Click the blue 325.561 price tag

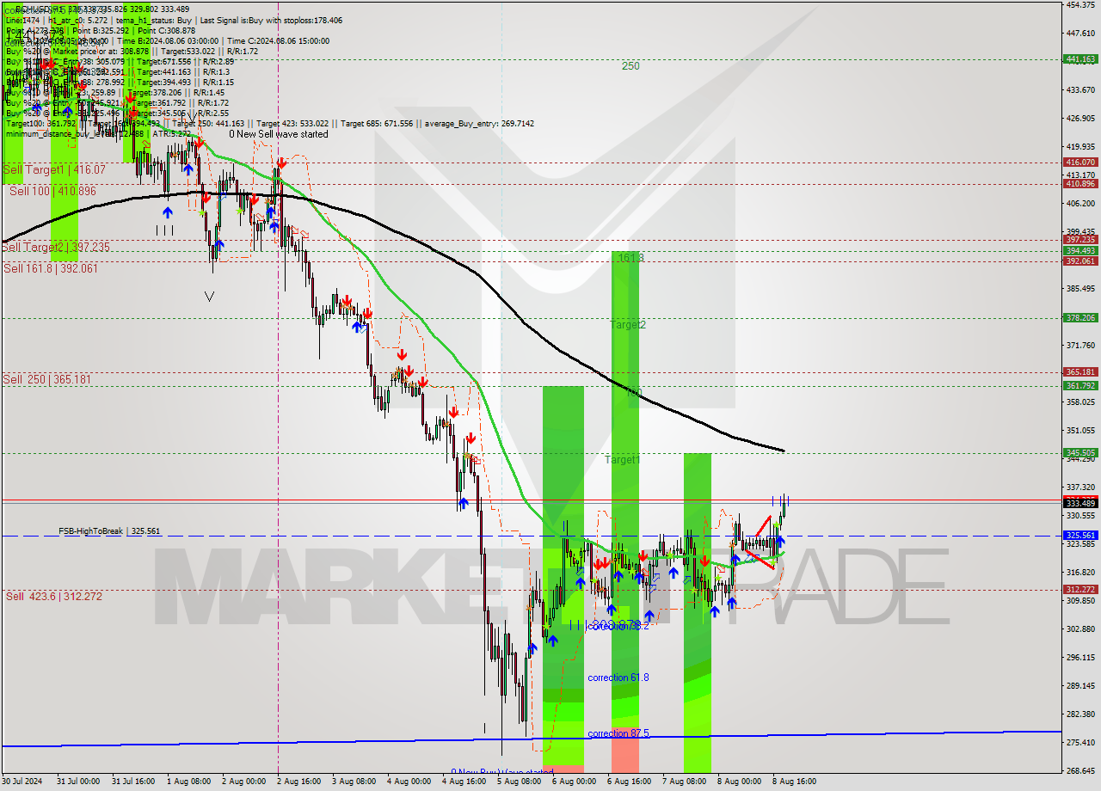[1080, 535]
